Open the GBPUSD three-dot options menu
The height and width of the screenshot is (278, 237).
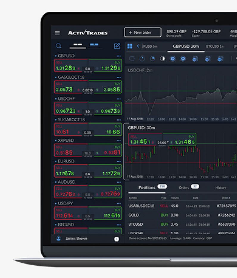pos(119,56)
